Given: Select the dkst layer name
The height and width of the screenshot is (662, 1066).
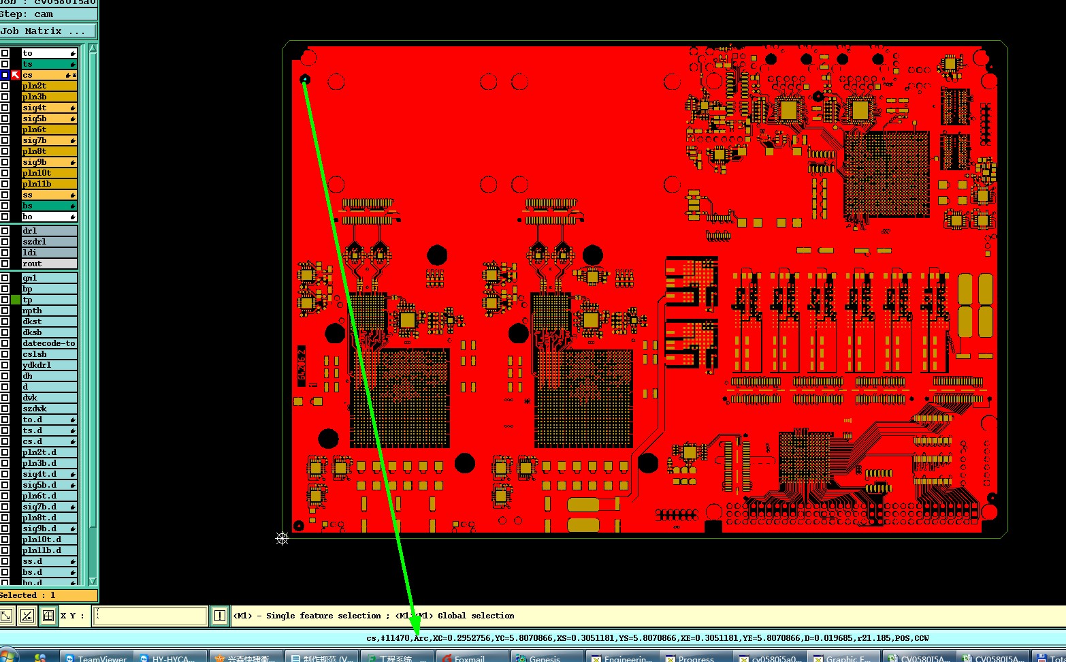Looking at the screenshot, I should [x=49, y=321].
